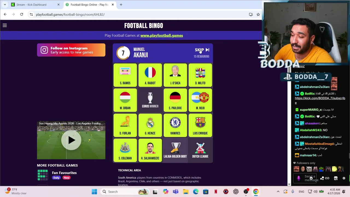Select the Ramires Chelsea cell

coord(175,125)
